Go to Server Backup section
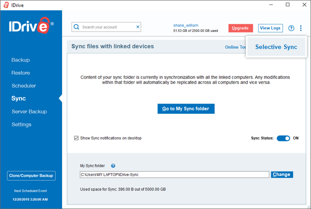The image size is (311, 209). [x=29, y=111]
